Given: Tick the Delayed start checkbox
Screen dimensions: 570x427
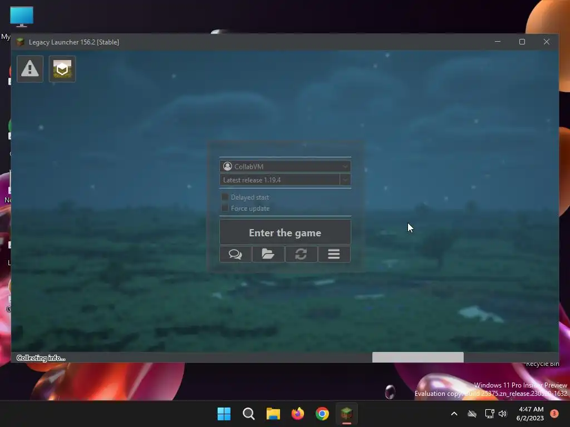Looking at the screenshot, I should (x=225, y=197).
